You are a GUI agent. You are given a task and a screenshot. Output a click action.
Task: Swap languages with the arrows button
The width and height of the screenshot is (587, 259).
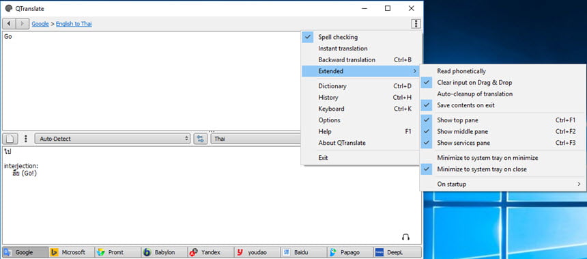[x=201, y=139]
